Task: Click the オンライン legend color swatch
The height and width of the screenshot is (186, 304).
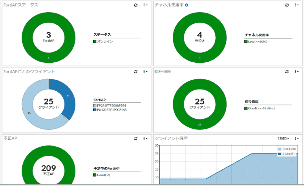Action: pyautogui.click(x=94, y=41)
